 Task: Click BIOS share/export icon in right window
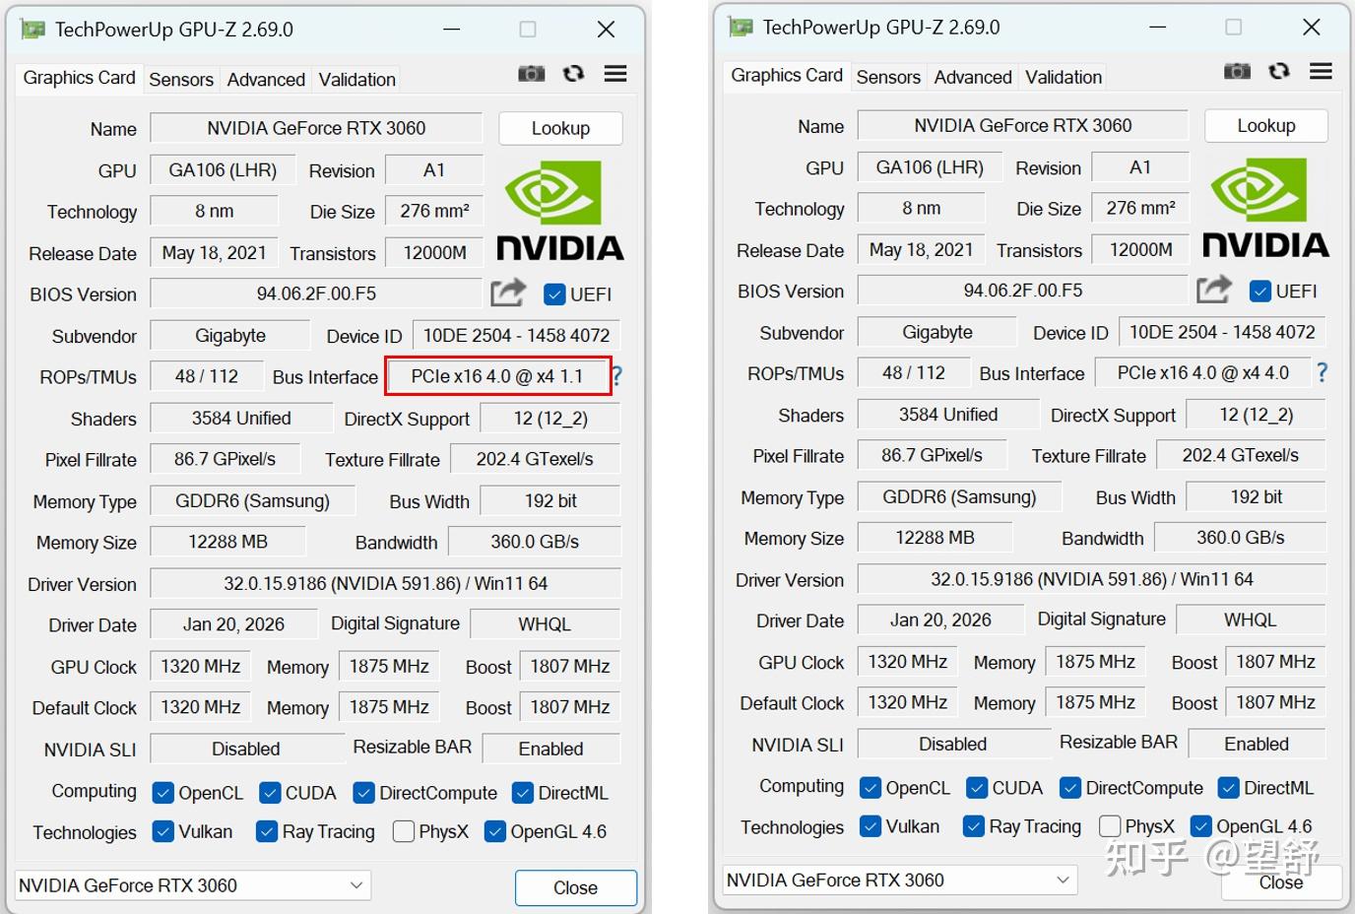tap(1214, 290)
